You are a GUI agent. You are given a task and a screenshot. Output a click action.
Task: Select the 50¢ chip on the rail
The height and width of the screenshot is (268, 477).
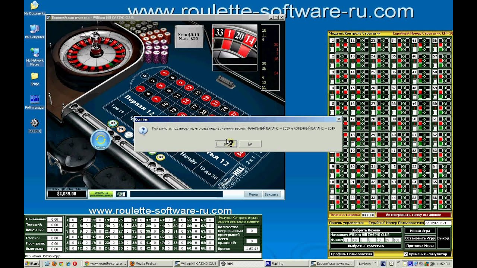[x=121, y=129]
